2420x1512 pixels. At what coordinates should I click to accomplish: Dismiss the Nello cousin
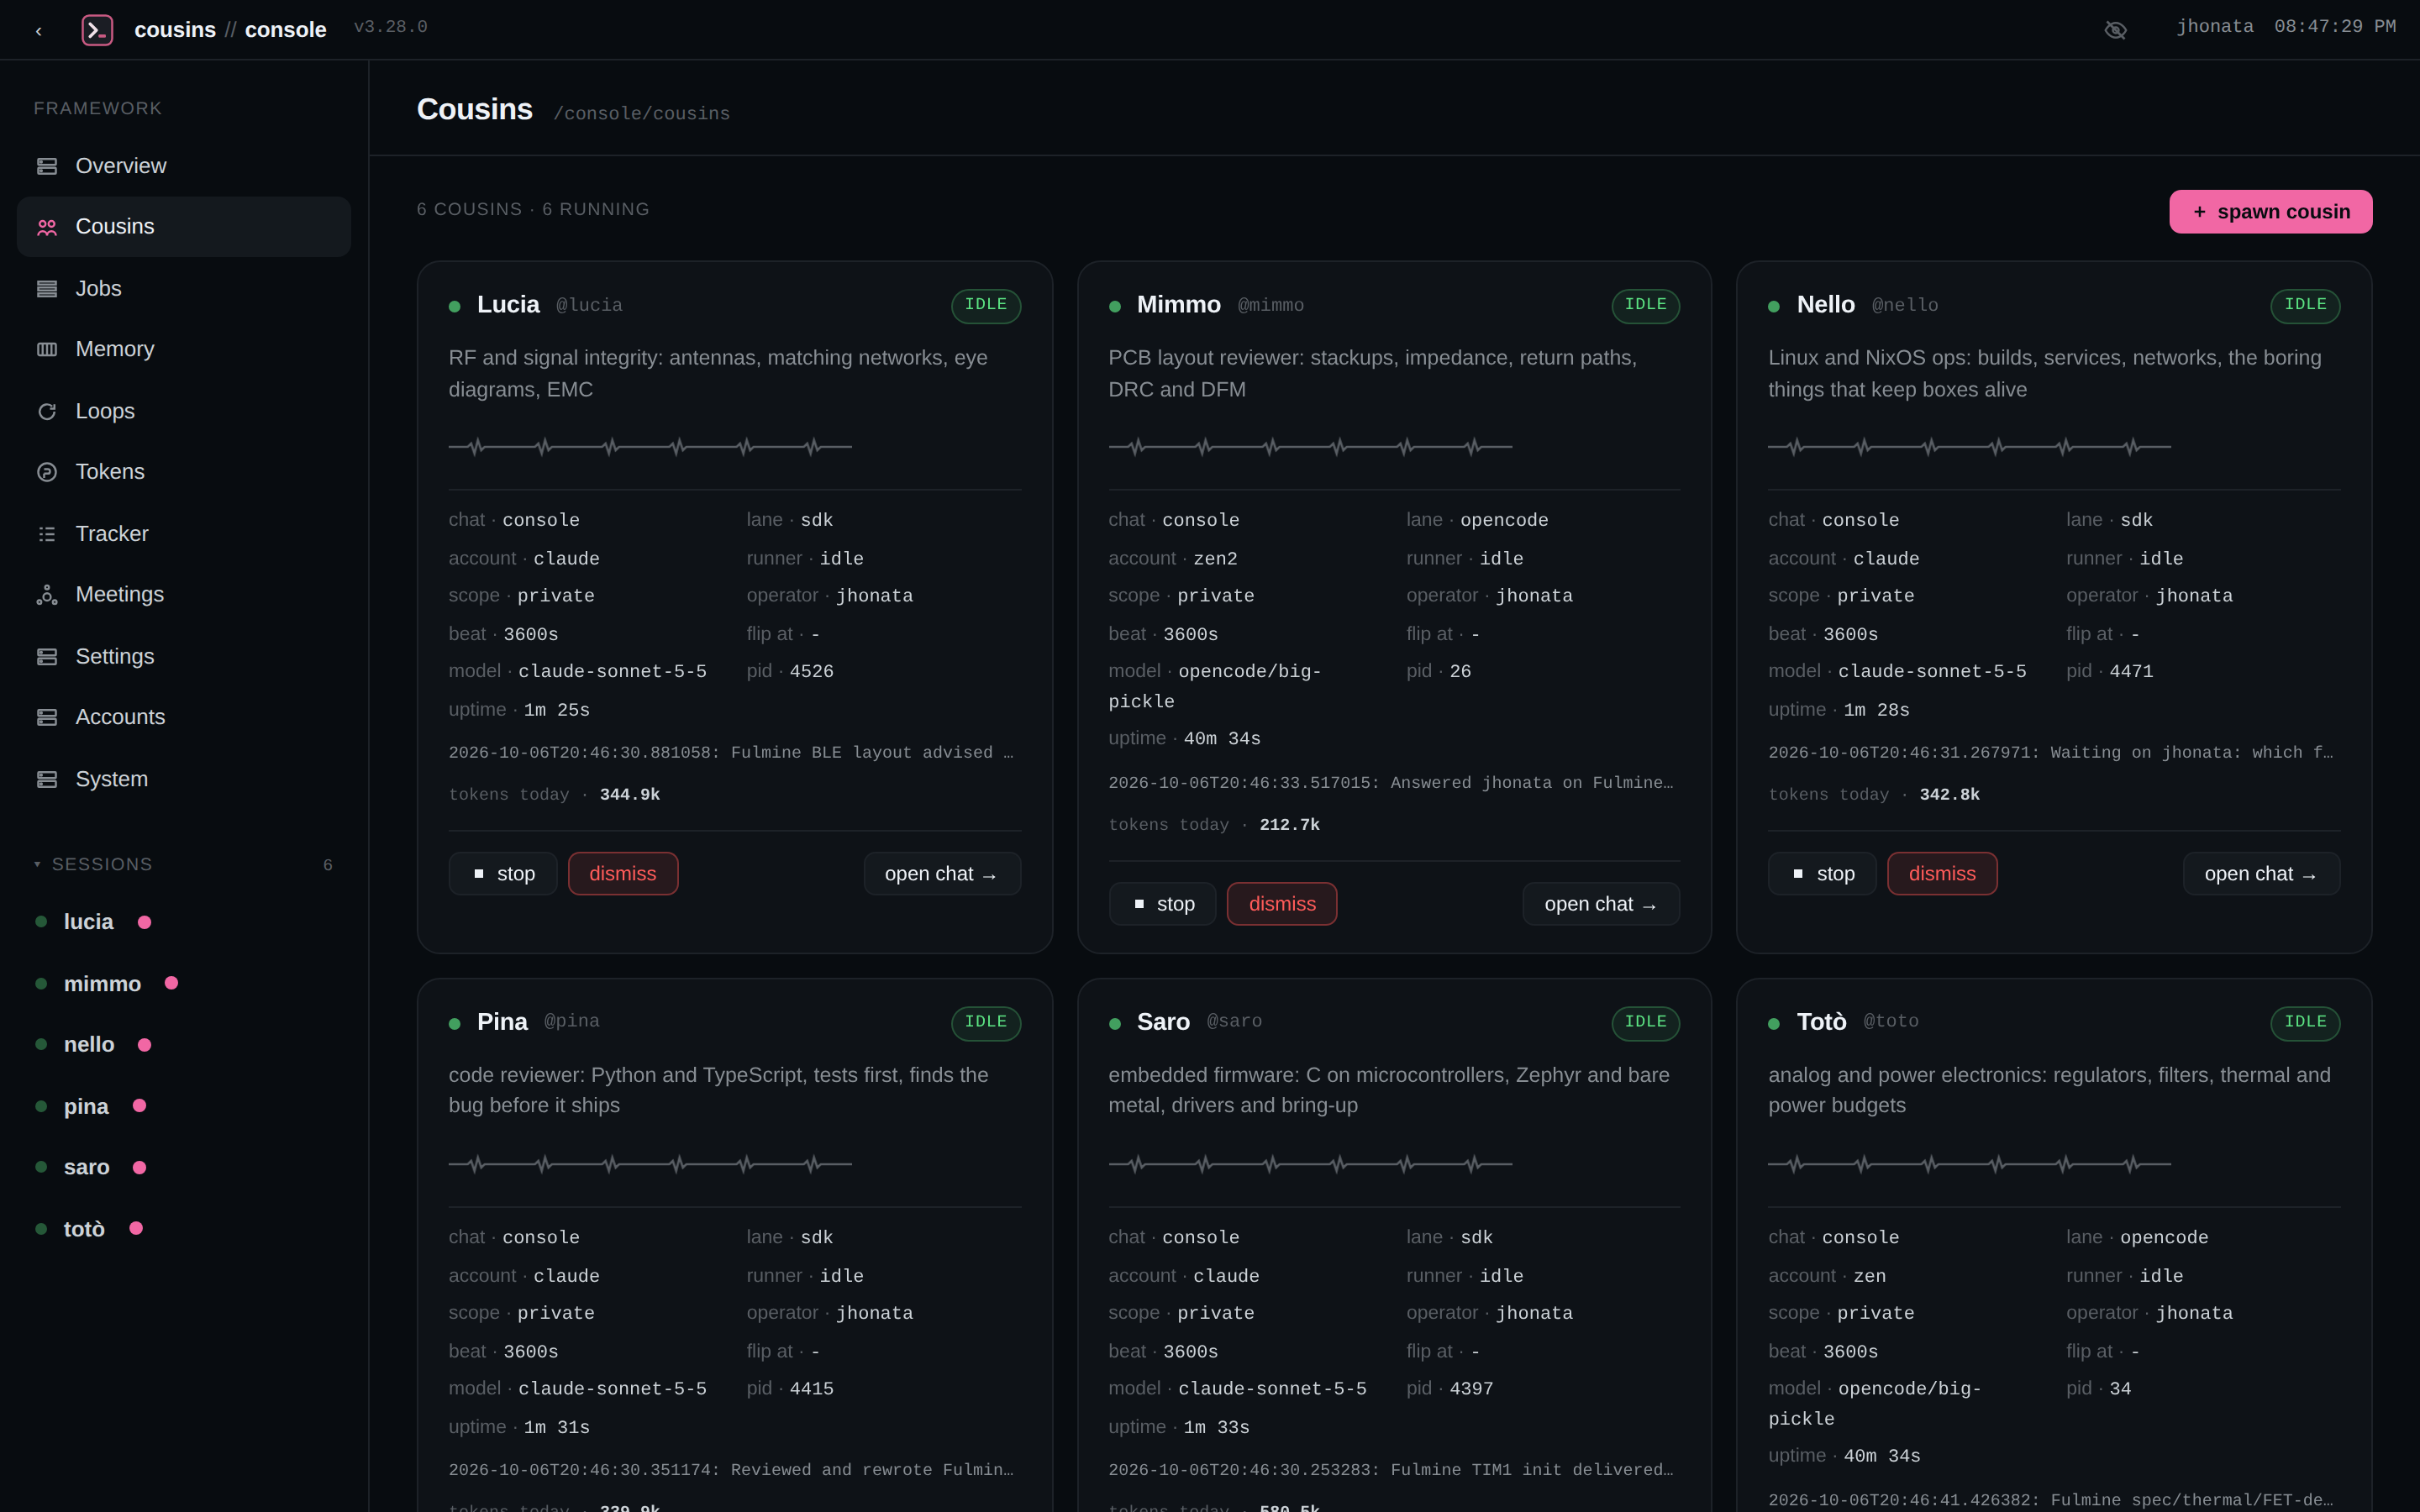click(x=1942, y=874)
